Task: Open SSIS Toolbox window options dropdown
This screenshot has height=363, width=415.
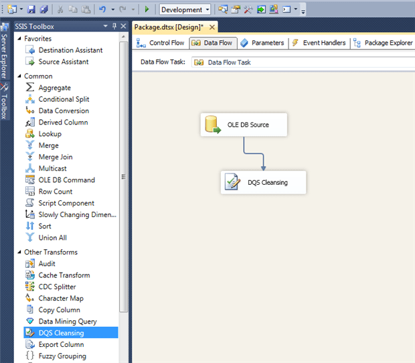Action: click(105, 26)
